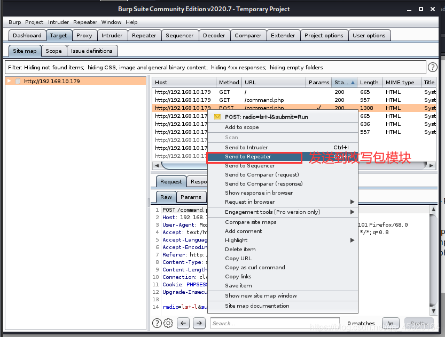445x337 pixels.
Task: Select the GET /command.php table row
Action: pyautogui.click(x=294, y=100)
